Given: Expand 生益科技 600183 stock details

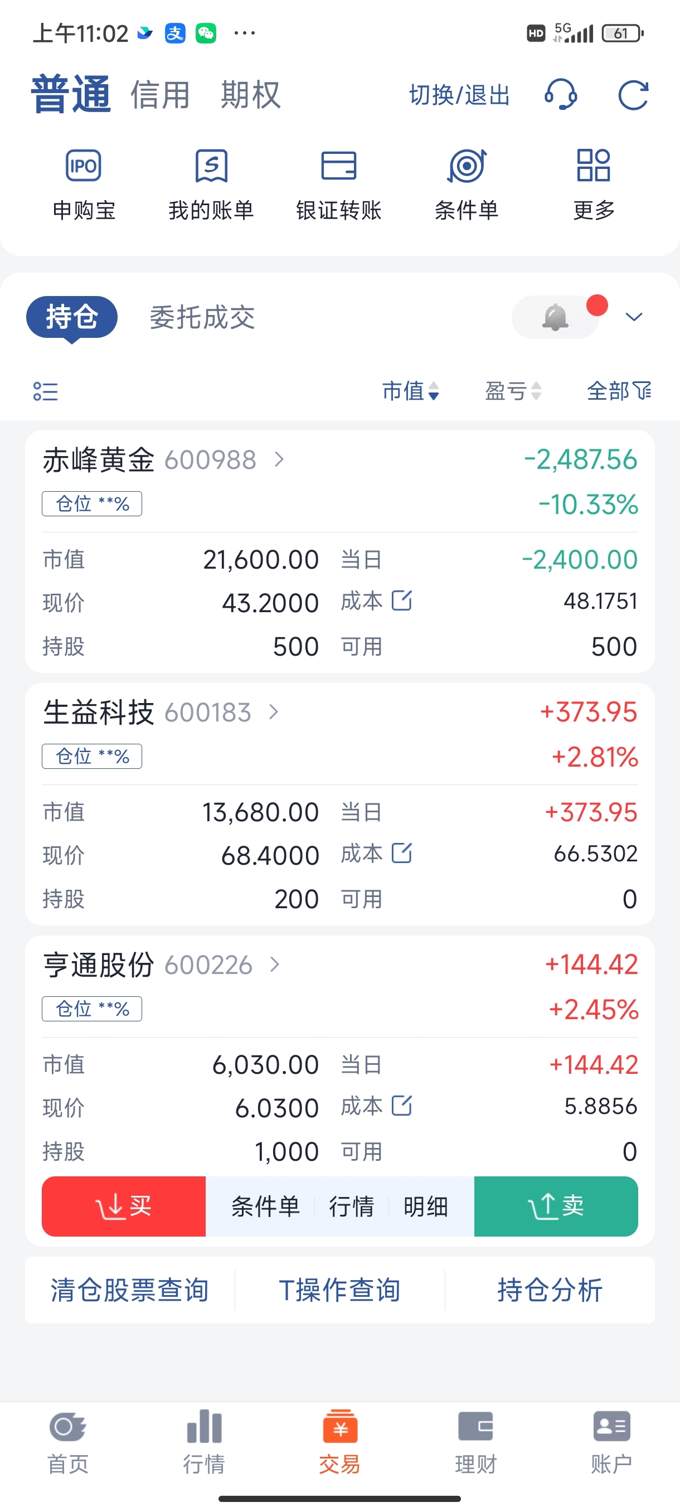Looking at the screenshot, I should point(274,712).
